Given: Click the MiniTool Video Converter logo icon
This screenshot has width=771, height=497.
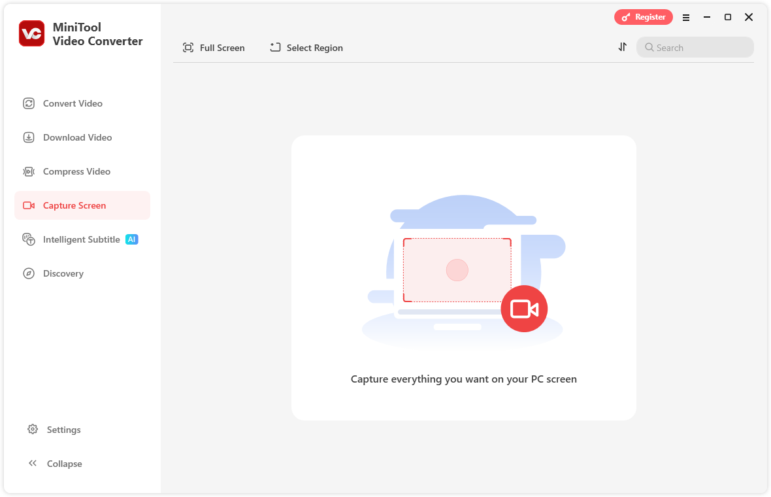Looking at the screenshot, I should [32, 33].
